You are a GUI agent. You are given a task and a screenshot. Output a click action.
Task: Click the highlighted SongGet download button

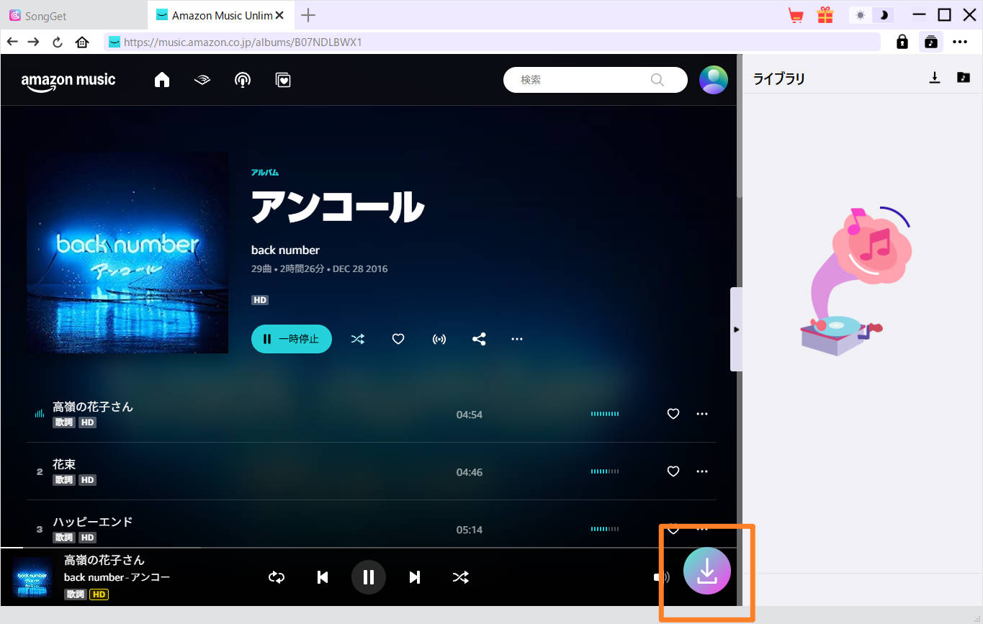point(706,571)
